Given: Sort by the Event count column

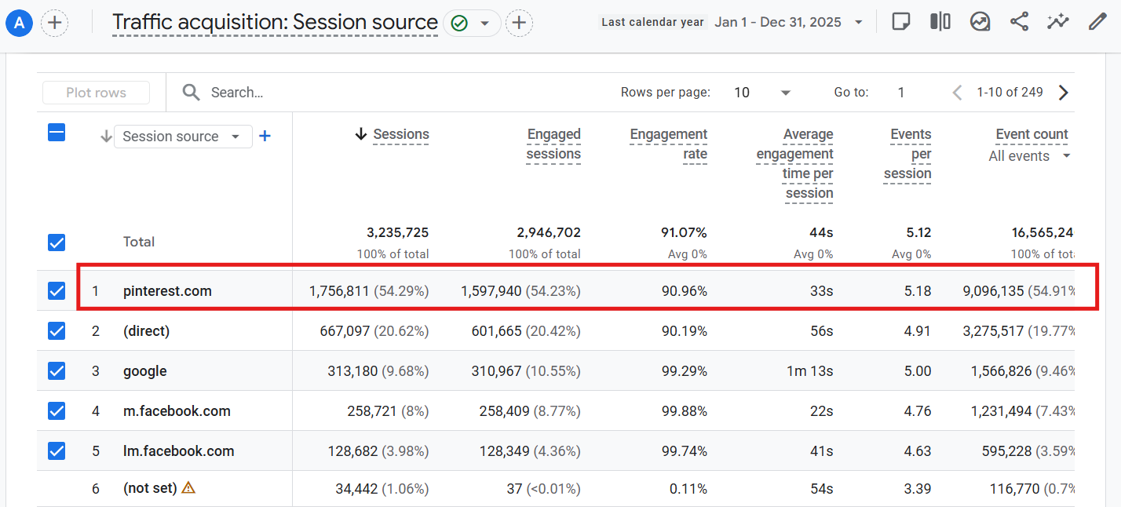Looking at the screenshot, I should pyautogui.click(x=1032, y=134).
